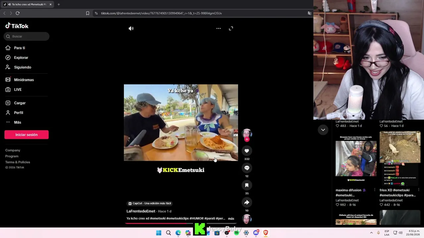424x238 pixels.
Task: Open the Company footer link
Action: [x=13, y=150]
